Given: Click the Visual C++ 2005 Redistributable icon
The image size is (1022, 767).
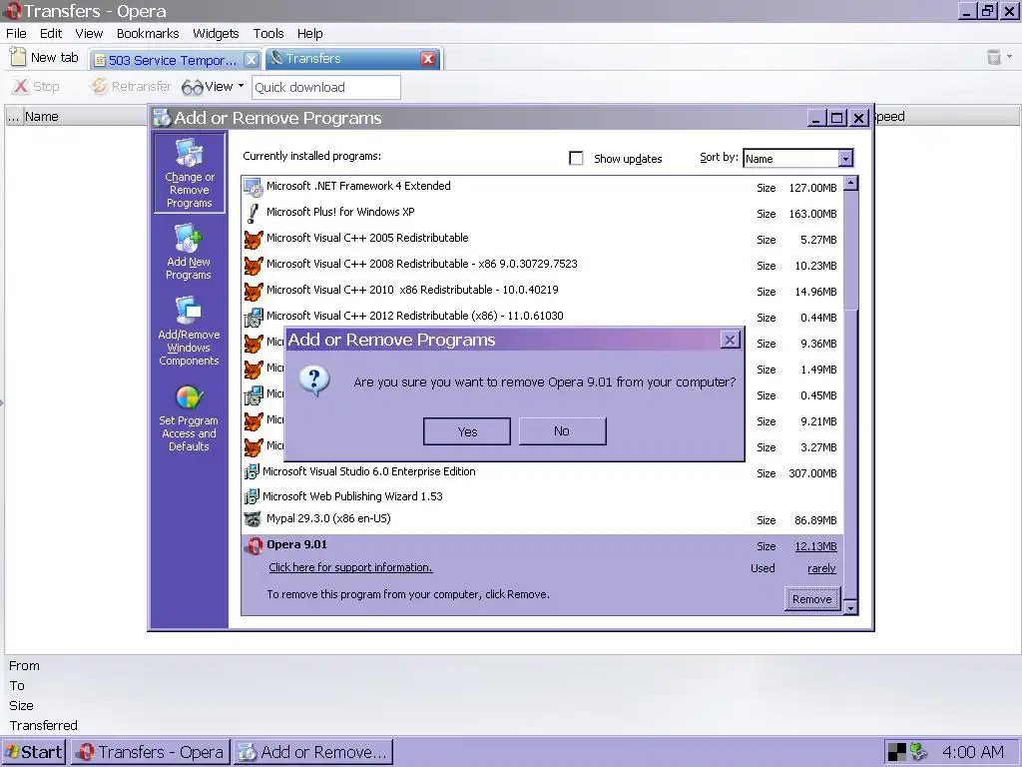Looking at the screenshot, I should click(254, 240).
